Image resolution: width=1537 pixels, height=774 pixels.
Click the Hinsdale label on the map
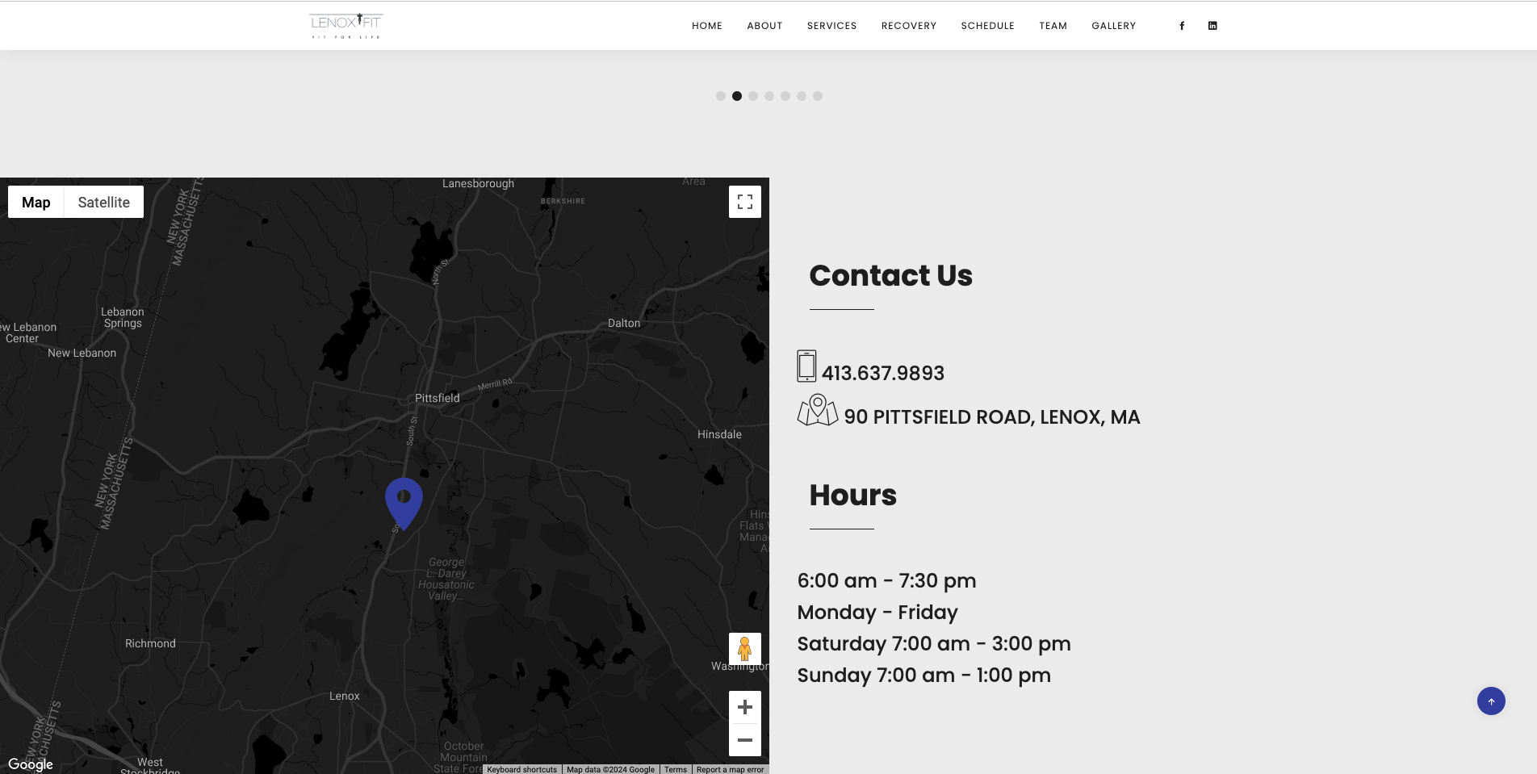point(719,434)
